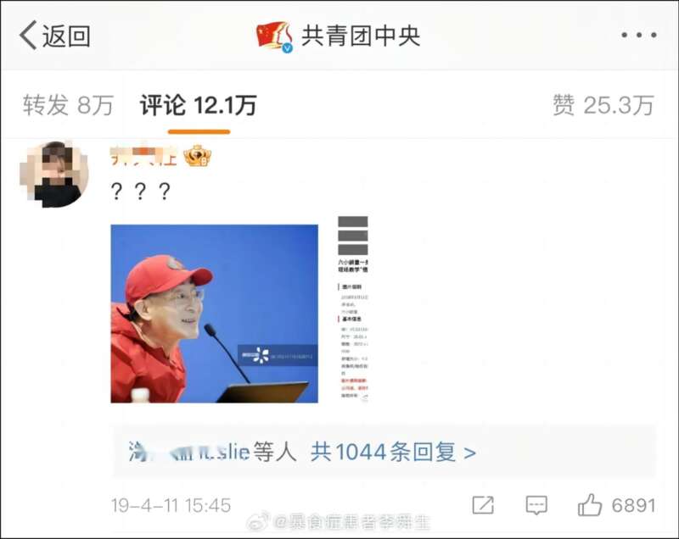Tap the 共青团中央 flag avatar

tap(274, 36)
